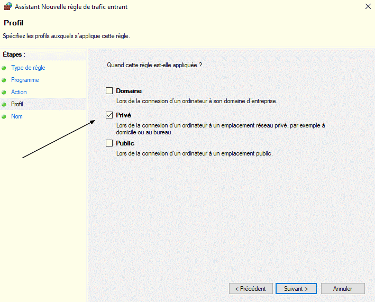Click the Privé label text
The width and height of the screenshot is (375, 302).
point(124,115)
